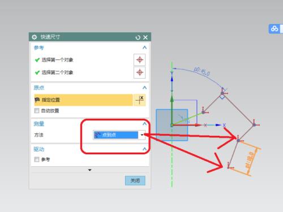Select the p0:45.0 angle dimension
This screenshot has height=212, width=283.
(202, 72)
